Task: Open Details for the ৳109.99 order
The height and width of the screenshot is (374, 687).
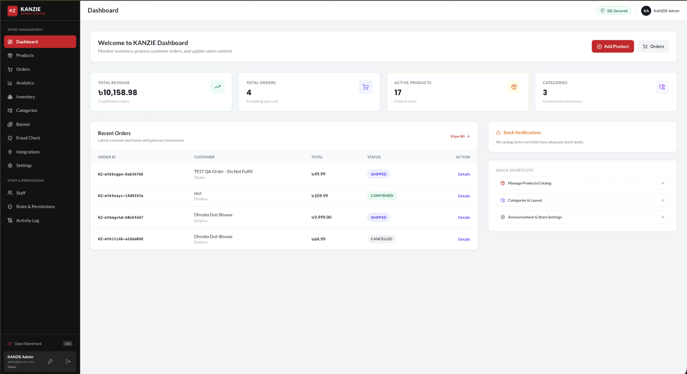Action: click(464, 196)
